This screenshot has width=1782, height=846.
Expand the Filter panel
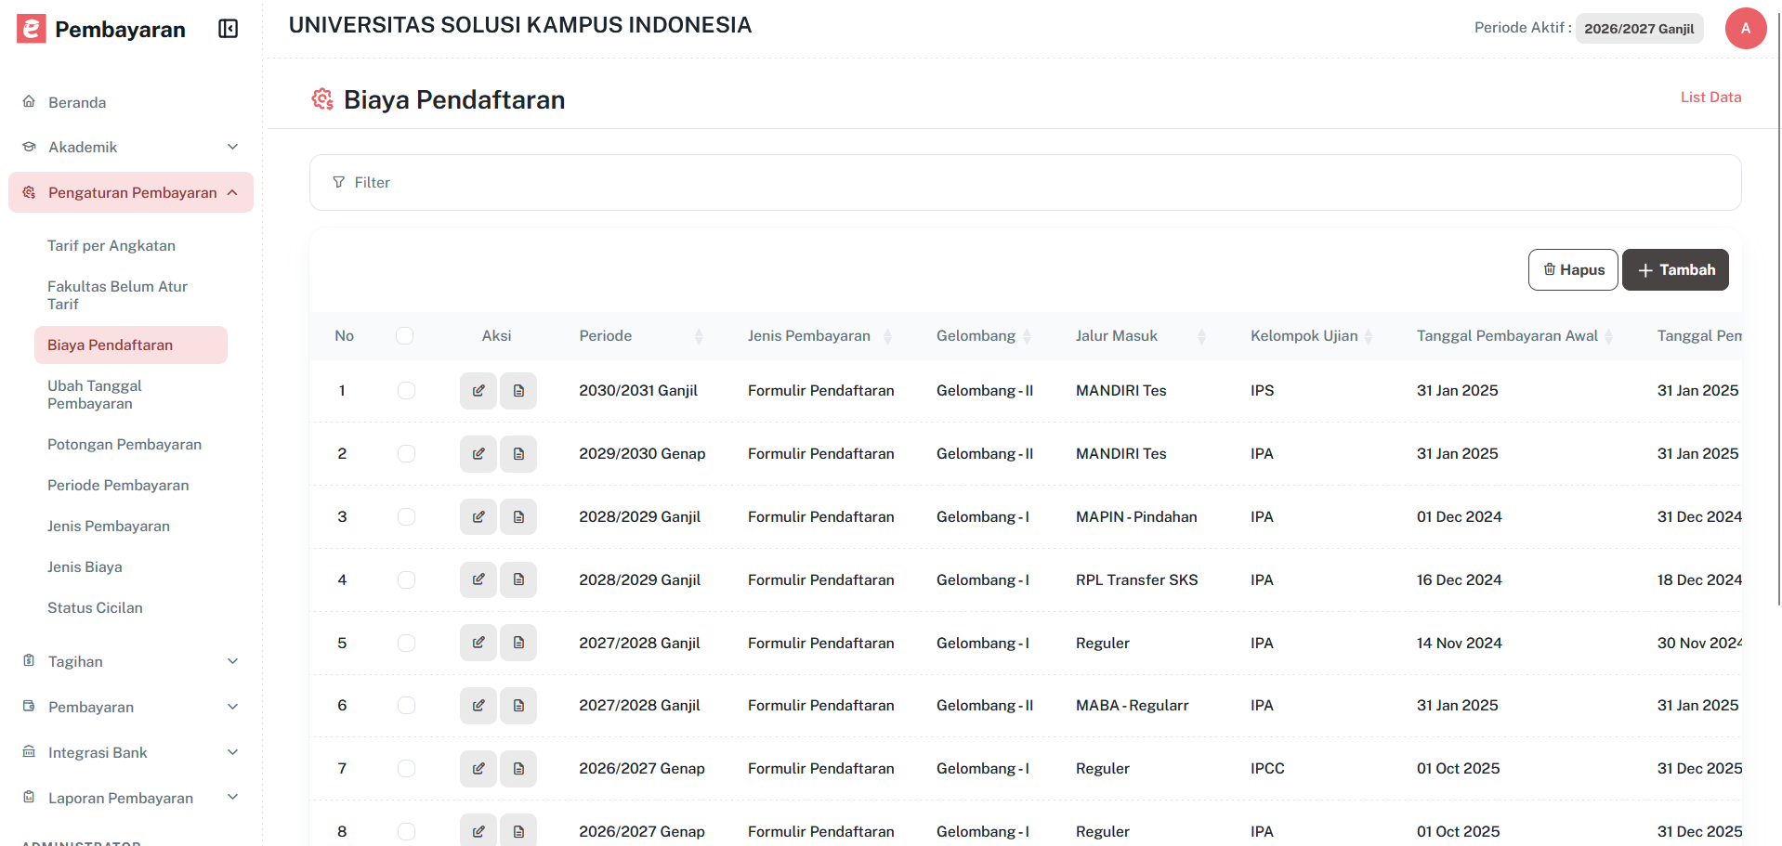click(x=1025, y=182)
